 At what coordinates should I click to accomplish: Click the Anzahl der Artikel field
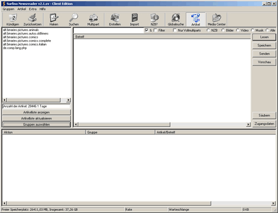coord(37,106)
